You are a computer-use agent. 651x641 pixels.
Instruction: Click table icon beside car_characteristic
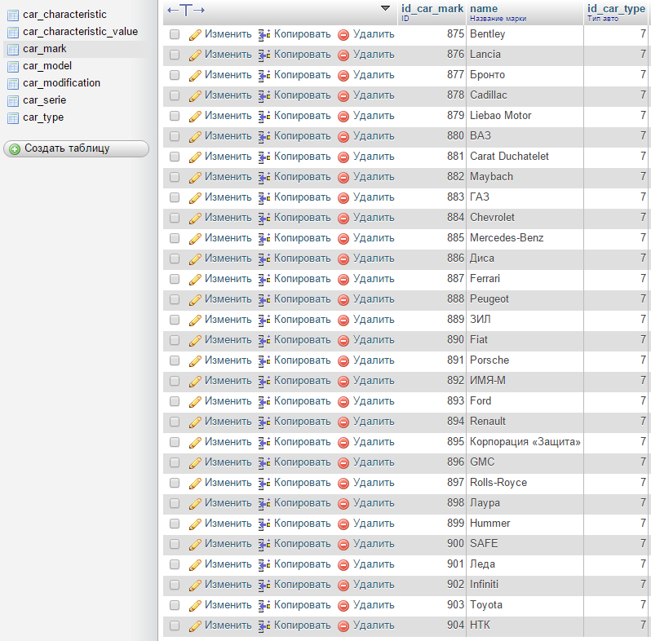(x=13, y=15)
